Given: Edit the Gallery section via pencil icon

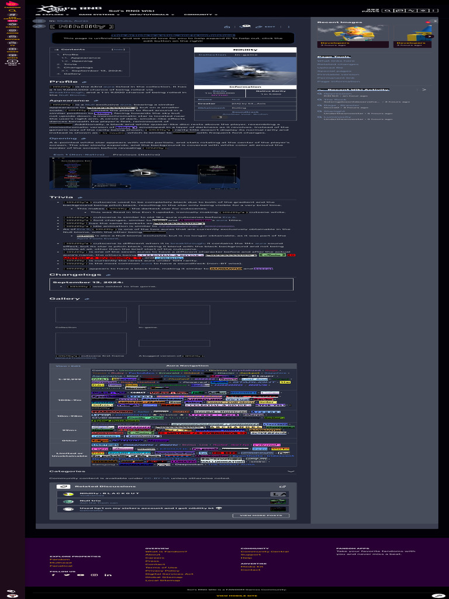Looking at the screenshot, I should click(87, 299).
